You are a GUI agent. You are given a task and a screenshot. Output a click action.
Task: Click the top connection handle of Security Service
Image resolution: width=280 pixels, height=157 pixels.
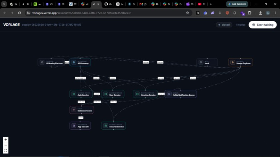[x=114, y=122]
